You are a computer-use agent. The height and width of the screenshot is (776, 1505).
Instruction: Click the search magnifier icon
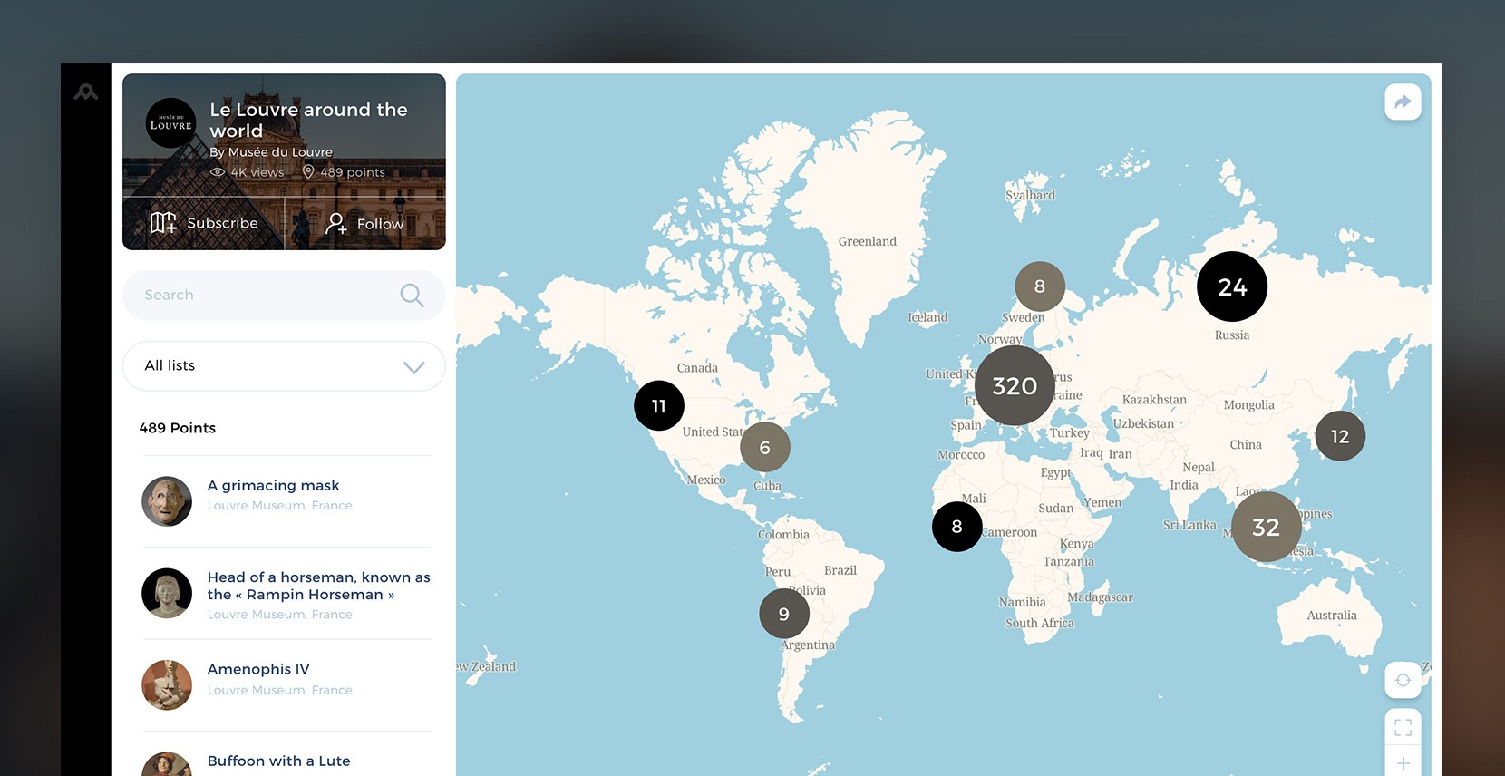412,295
